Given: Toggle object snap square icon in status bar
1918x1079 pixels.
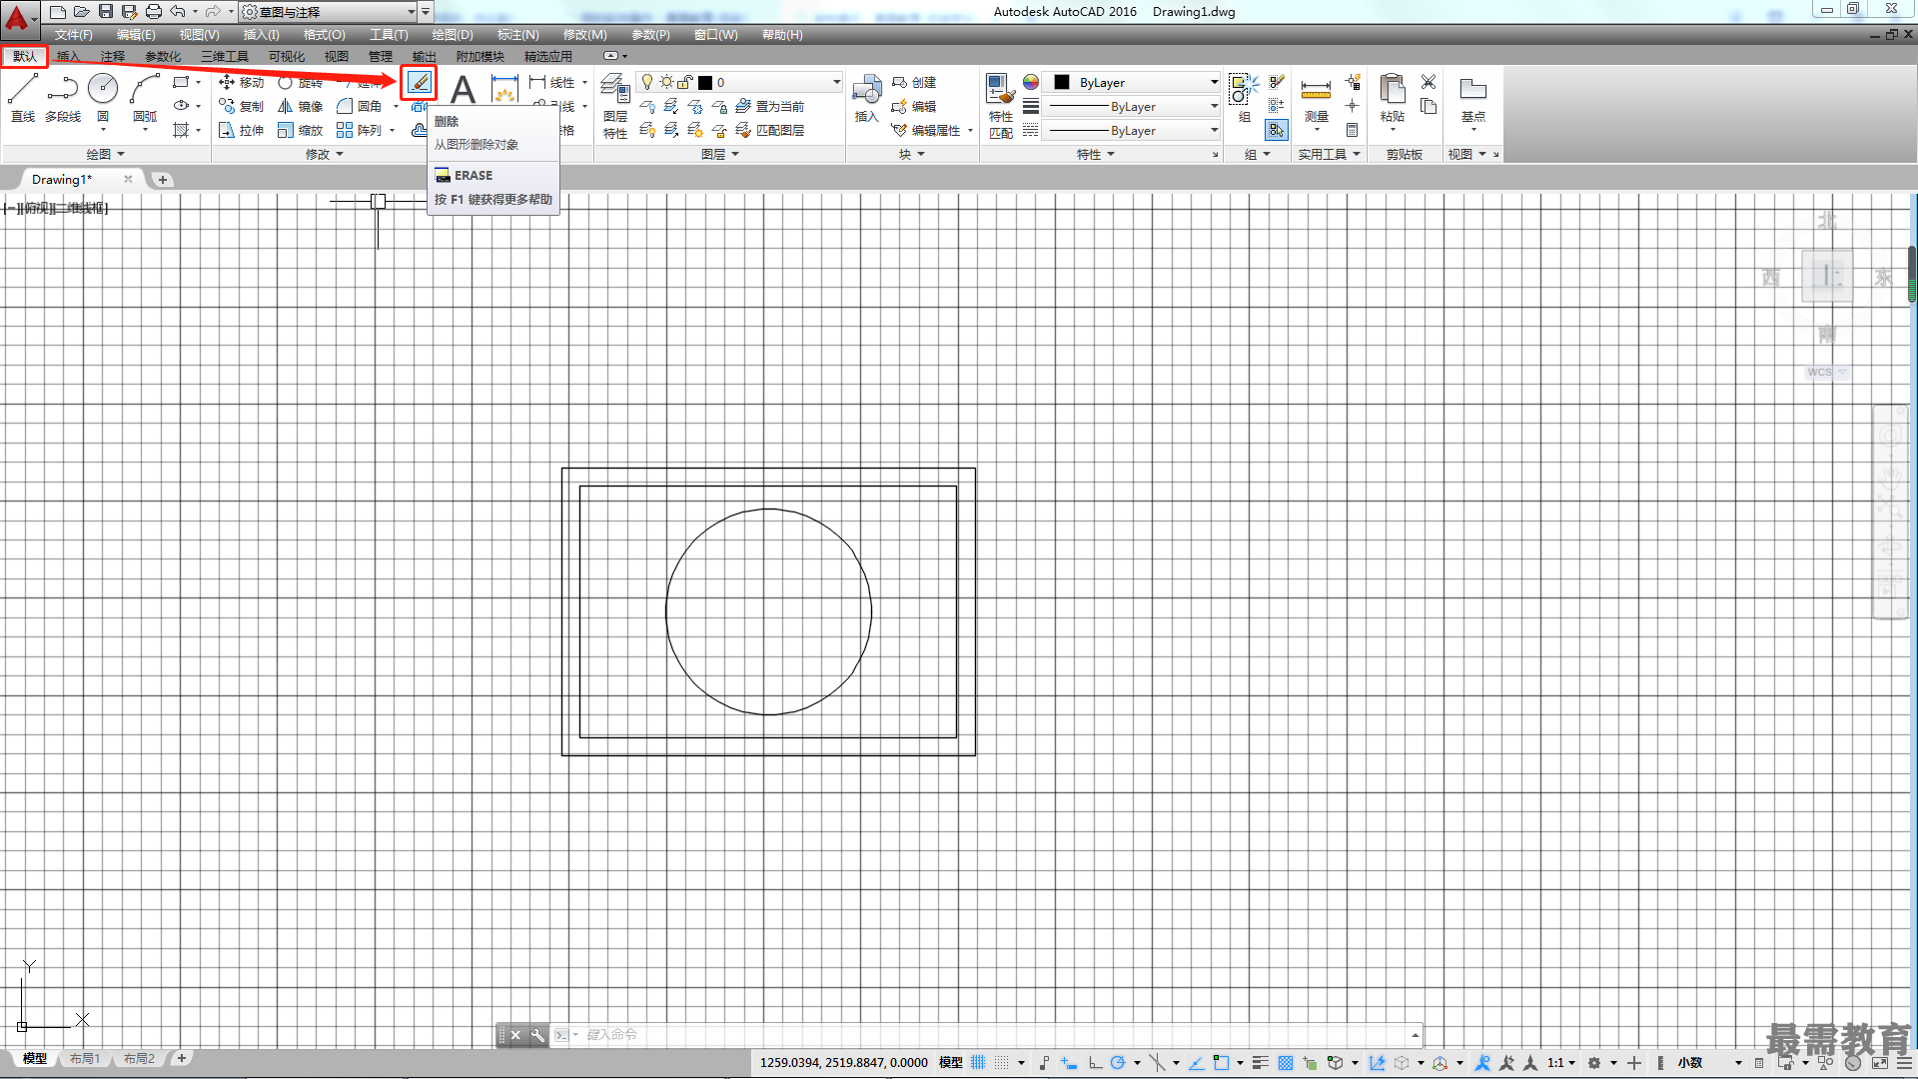Looking at the screenshot, I should click(1221, 1063).
